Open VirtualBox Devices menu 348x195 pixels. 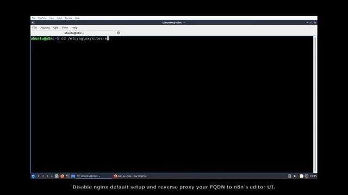pos(69,18)
